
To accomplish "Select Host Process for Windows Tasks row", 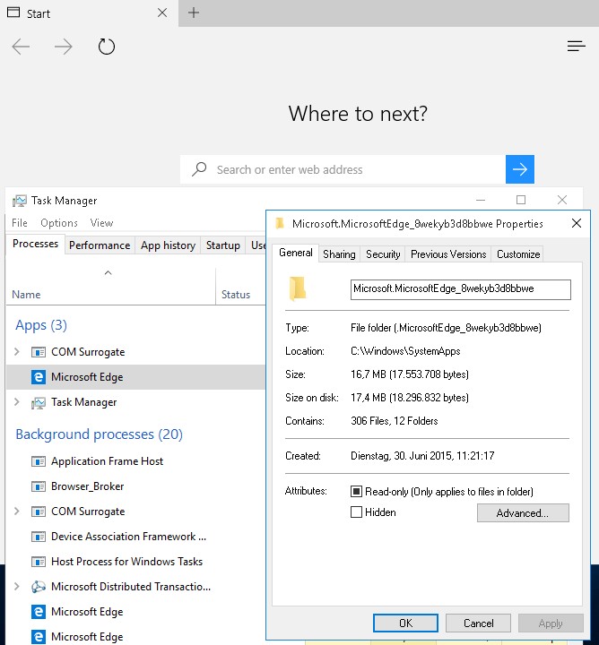I will tap(135, 562).
